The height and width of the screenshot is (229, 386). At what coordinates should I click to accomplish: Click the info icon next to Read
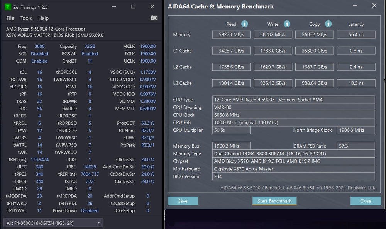pos(244,24)
